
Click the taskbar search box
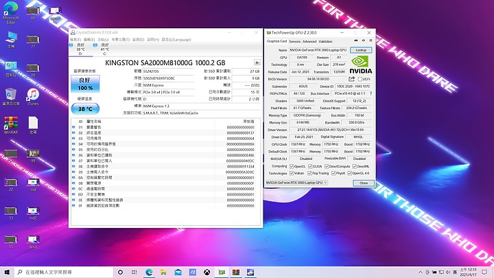coord(63,272)
